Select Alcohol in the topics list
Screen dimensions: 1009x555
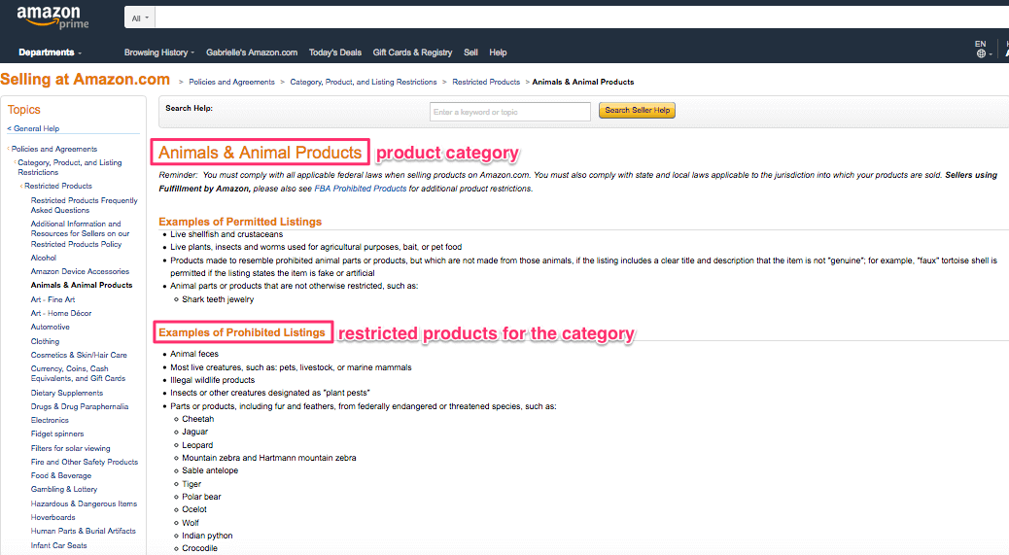pyautogui.click(x=43, y=258)
